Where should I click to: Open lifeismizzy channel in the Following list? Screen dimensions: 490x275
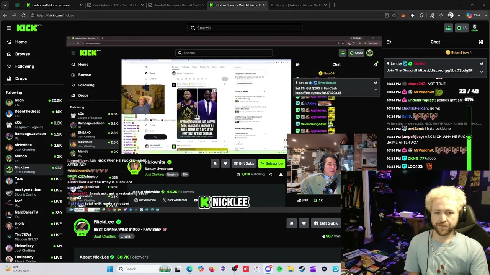coord(33,248)
